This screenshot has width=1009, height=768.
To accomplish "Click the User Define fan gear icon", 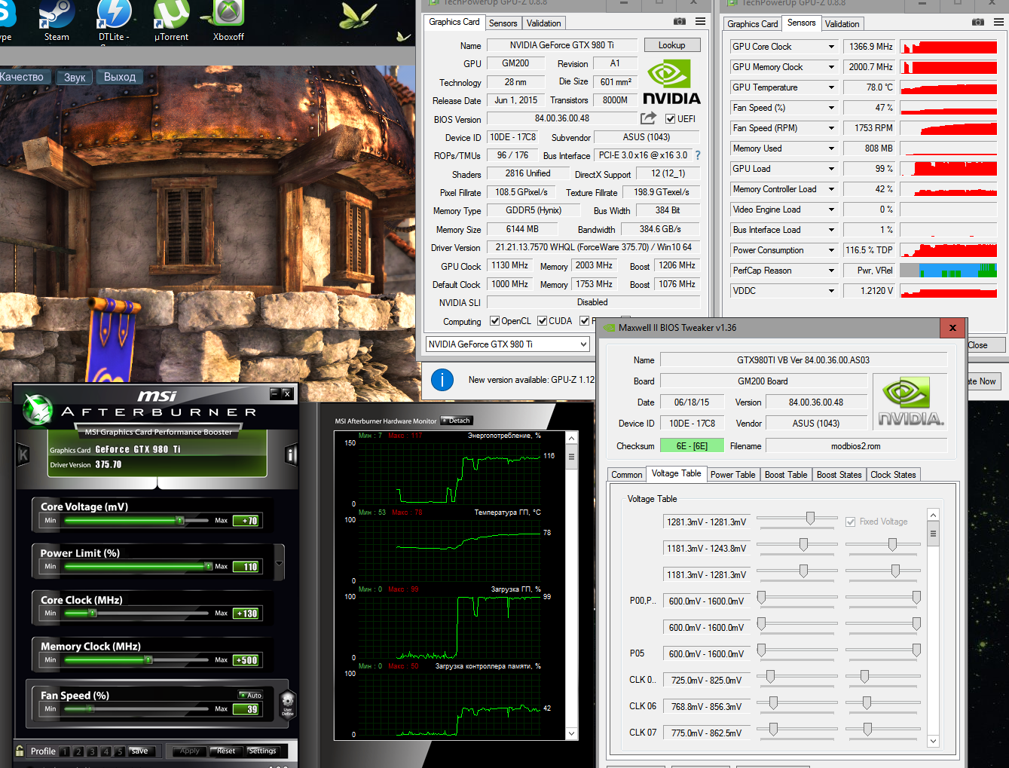I will (x=287, y=704).
